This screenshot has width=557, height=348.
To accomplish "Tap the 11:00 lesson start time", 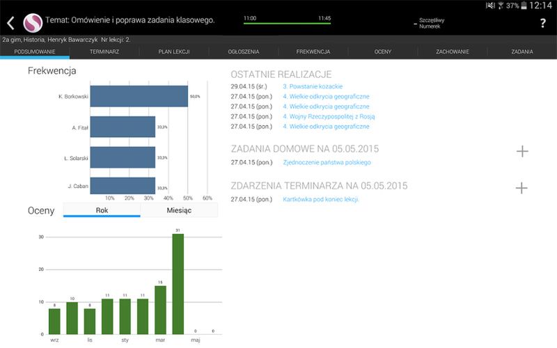I will [x=250, y=18].
